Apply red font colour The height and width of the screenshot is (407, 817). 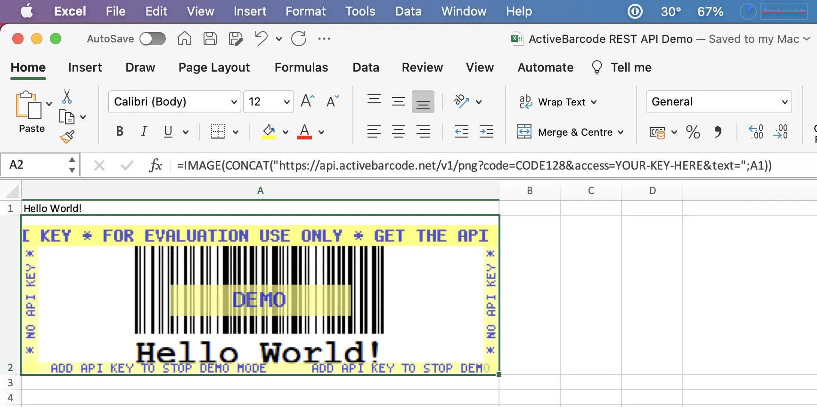[304, 132]
